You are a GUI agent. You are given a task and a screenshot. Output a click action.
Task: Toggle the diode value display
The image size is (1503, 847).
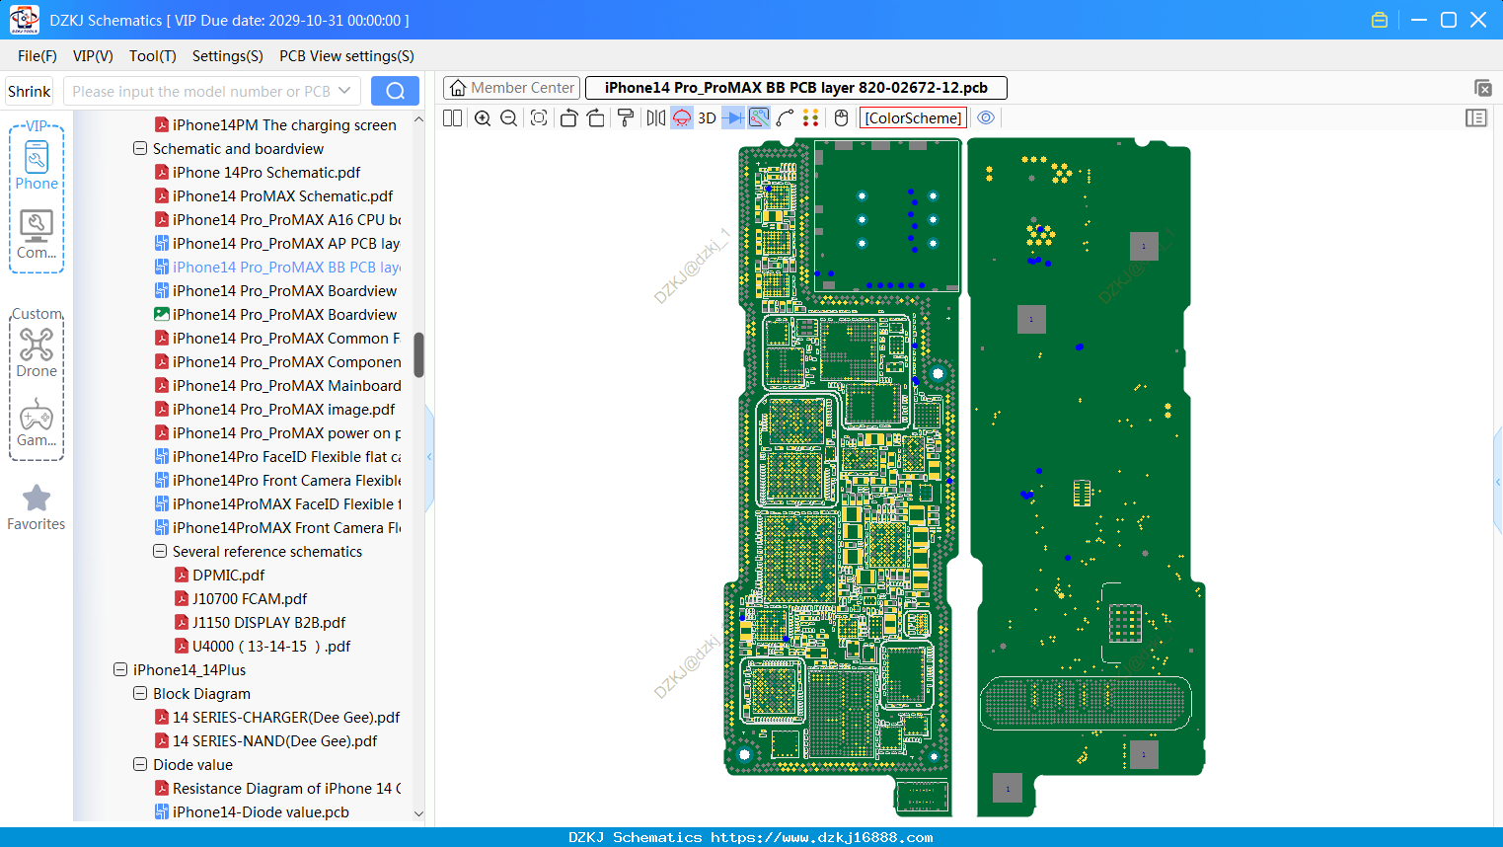tap(733, 118)
